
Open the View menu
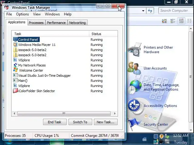point(37,14)
